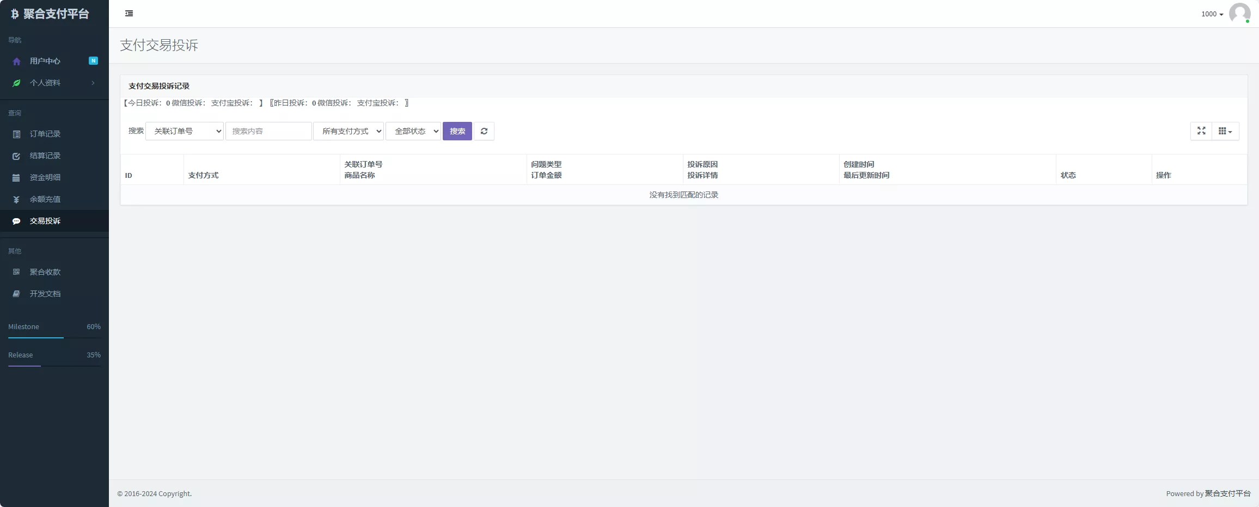
Task: Click the Bitcoin logo icon in header
Action: click(x=15, y=14)
